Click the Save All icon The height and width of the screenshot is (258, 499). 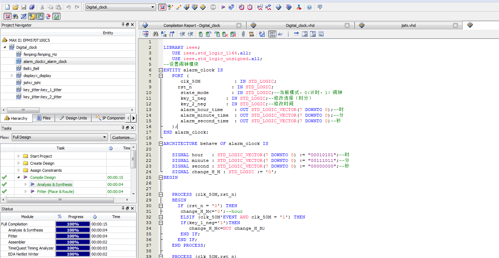pyautogui.click(x=32, y=7)
